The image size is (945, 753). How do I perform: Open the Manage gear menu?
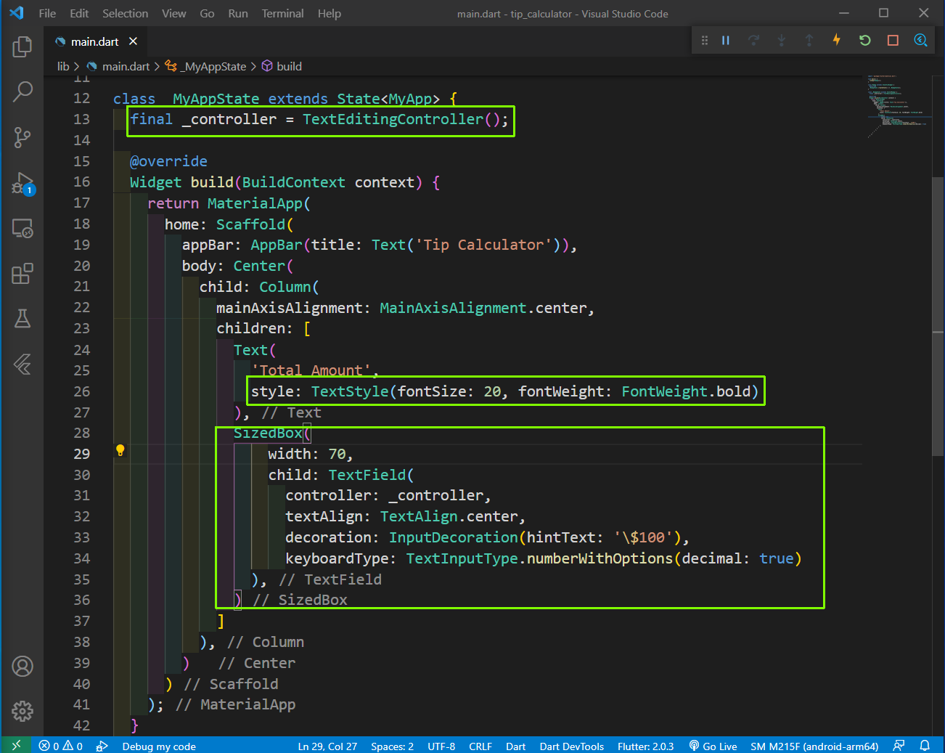pos(22,711)
